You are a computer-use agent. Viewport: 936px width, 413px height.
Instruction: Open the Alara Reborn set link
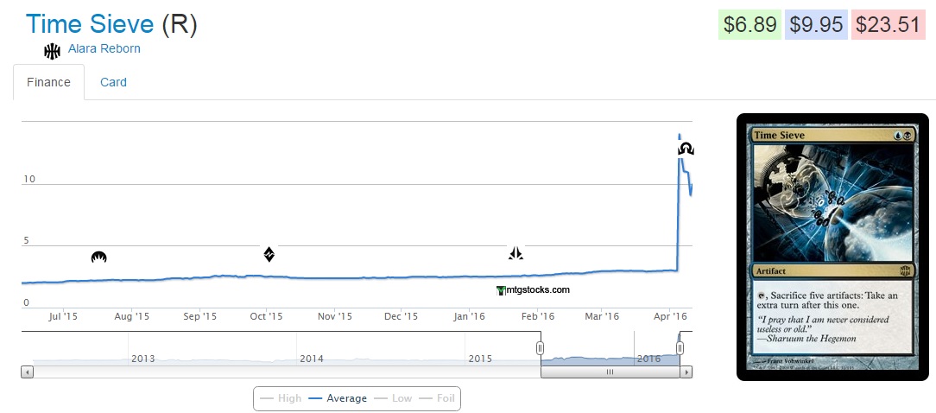click(104, 48)
